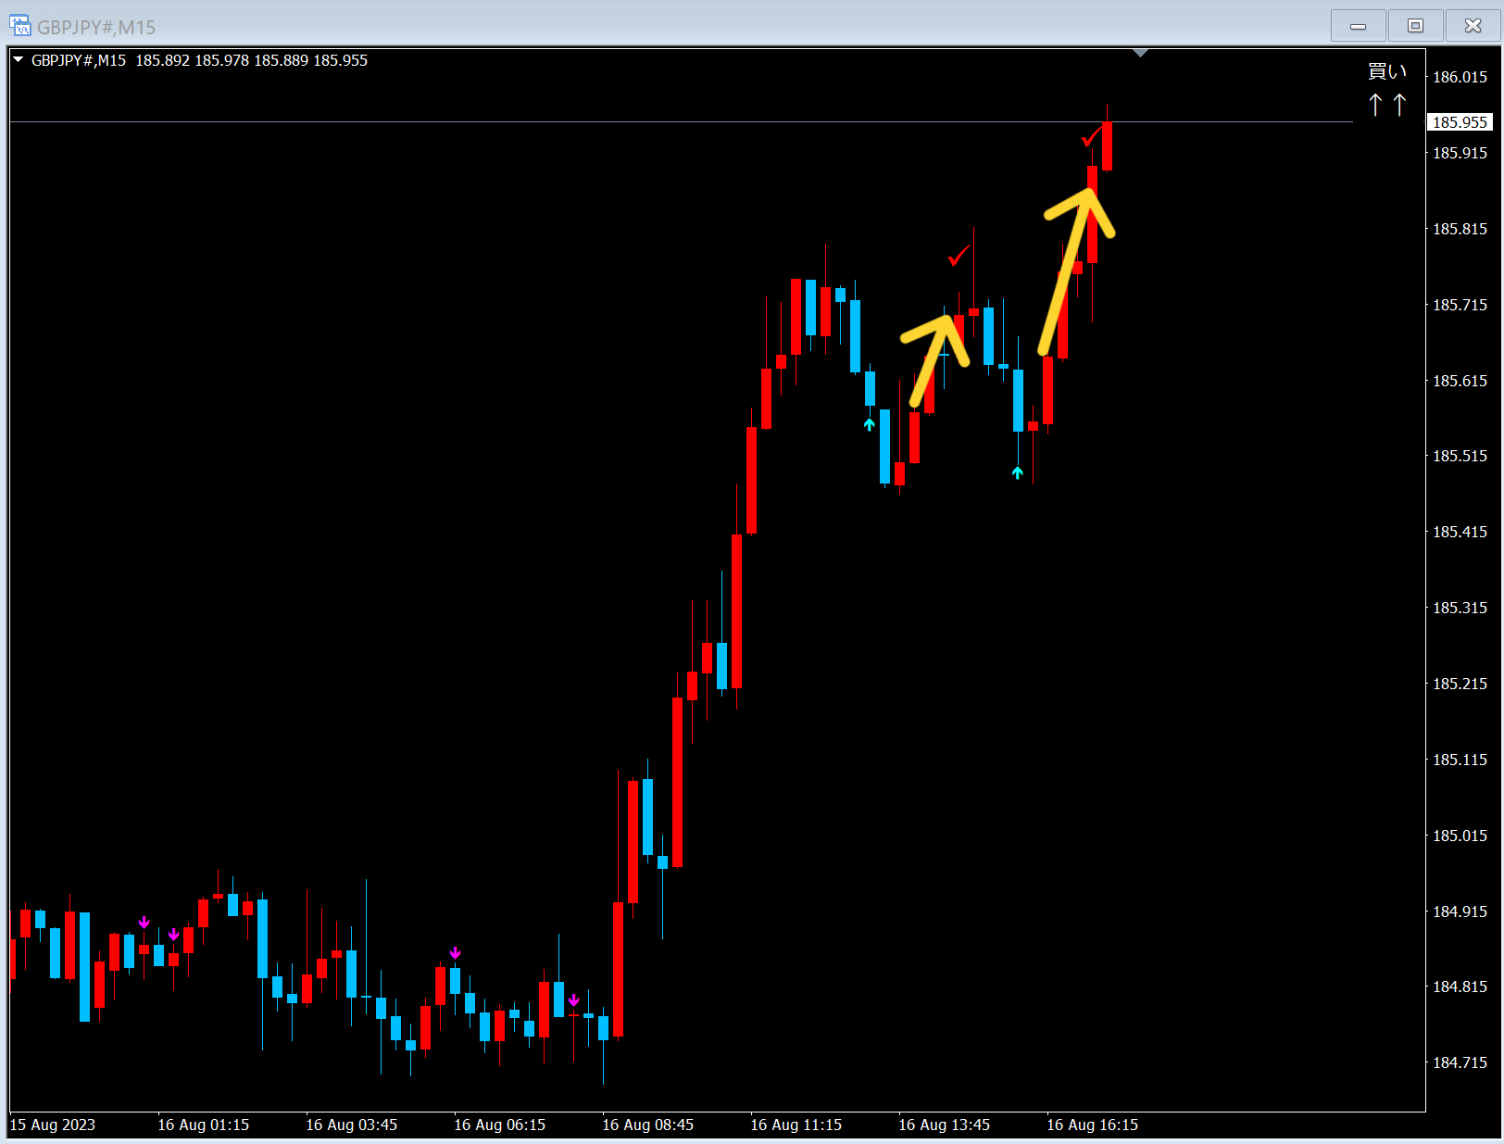Click the red checkmark near the 185.815 level
Viewport: 1504px width, 1144px height.
coord(959,255)
